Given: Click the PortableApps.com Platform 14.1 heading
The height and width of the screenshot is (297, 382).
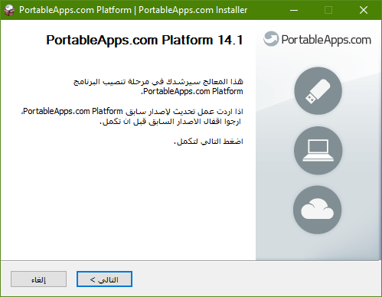Looking at the screenshot, I should (145, 41).
